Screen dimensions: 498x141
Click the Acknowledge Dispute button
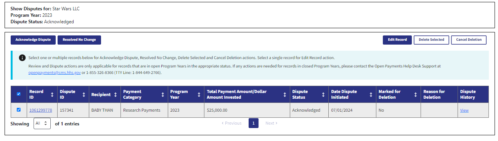[33, 40]
